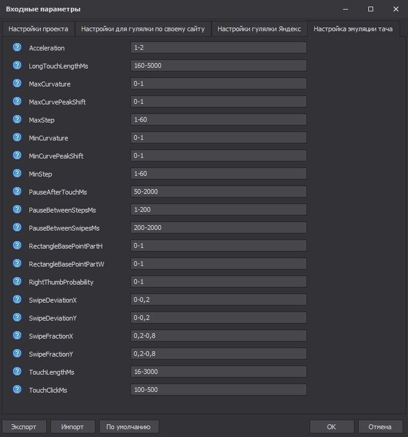The width and height of the screenshot is (408, 437).
Task: Edit the MaxCurvature value field
Action: pos(219,83)
